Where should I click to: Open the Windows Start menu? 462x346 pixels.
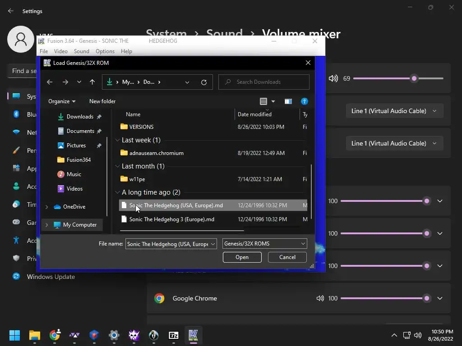pos(14,335)
